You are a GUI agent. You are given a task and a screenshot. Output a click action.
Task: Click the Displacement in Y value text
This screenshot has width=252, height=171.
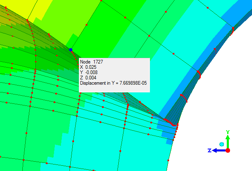(113, 83)
